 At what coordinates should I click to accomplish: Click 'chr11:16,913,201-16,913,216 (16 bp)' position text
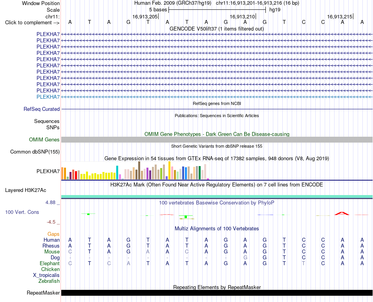tap(258, 3)
